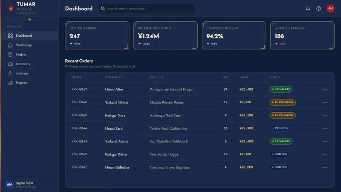The width and height of the screenshot is (341, 192).
Task: Open notifications bell
Action: pyautogui.click(x=308, y=9)
